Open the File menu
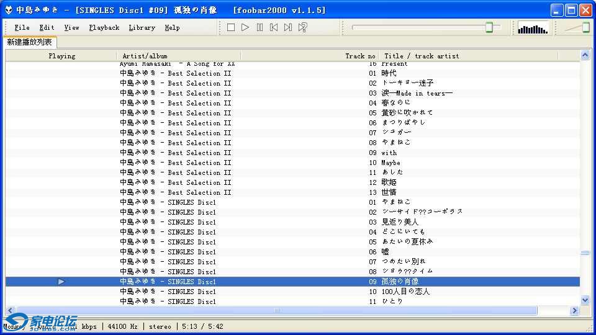 pyautogui.click(x=22, y=27)
